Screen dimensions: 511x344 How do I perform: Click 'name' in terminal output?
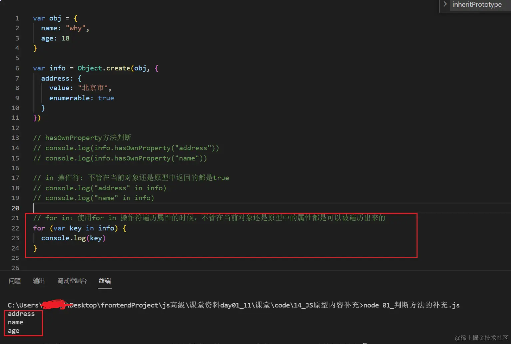[x=15, y=322]
